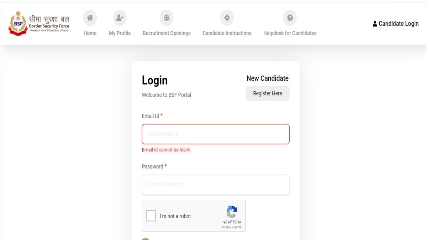The image size is (427, 240).
Task: Click the Candidate Login text link
Action: pos(398,23)
